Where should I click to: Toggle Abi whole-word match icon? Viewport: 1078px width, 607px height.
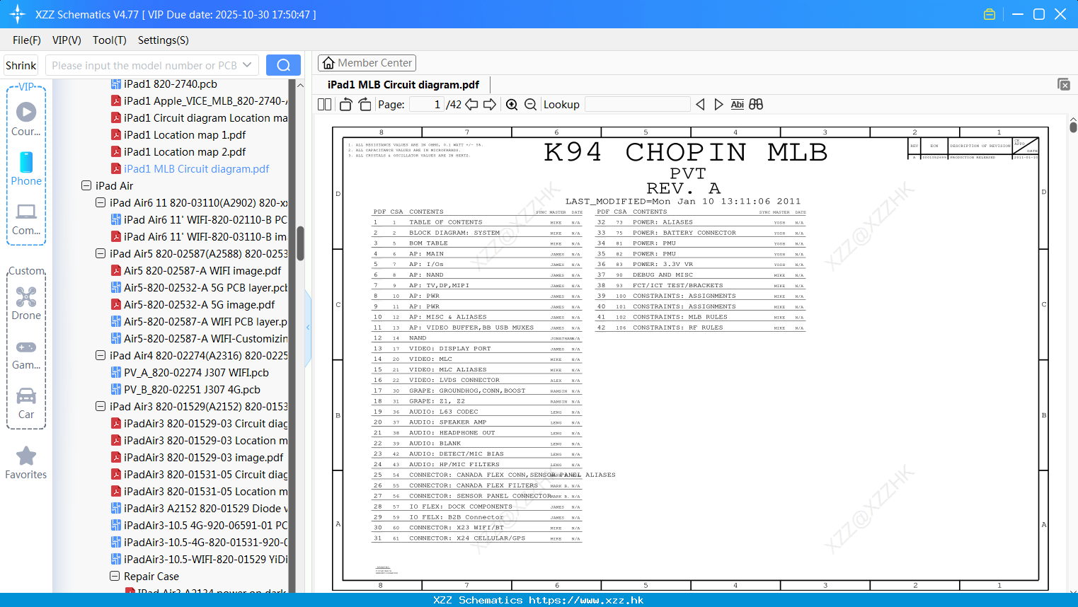[x=737, y=105]
